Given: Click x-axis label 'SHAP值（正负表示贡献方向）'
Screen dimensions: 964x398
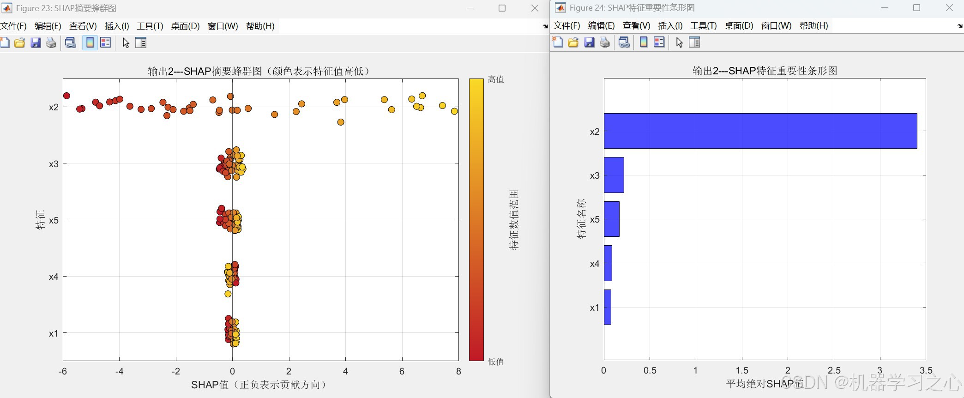Looking at the screenshot, I should point(260,385).
